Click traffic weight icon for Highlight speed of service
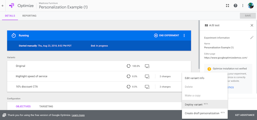The image size is (257, 120). pyautogui.click(x=128, y=76)
